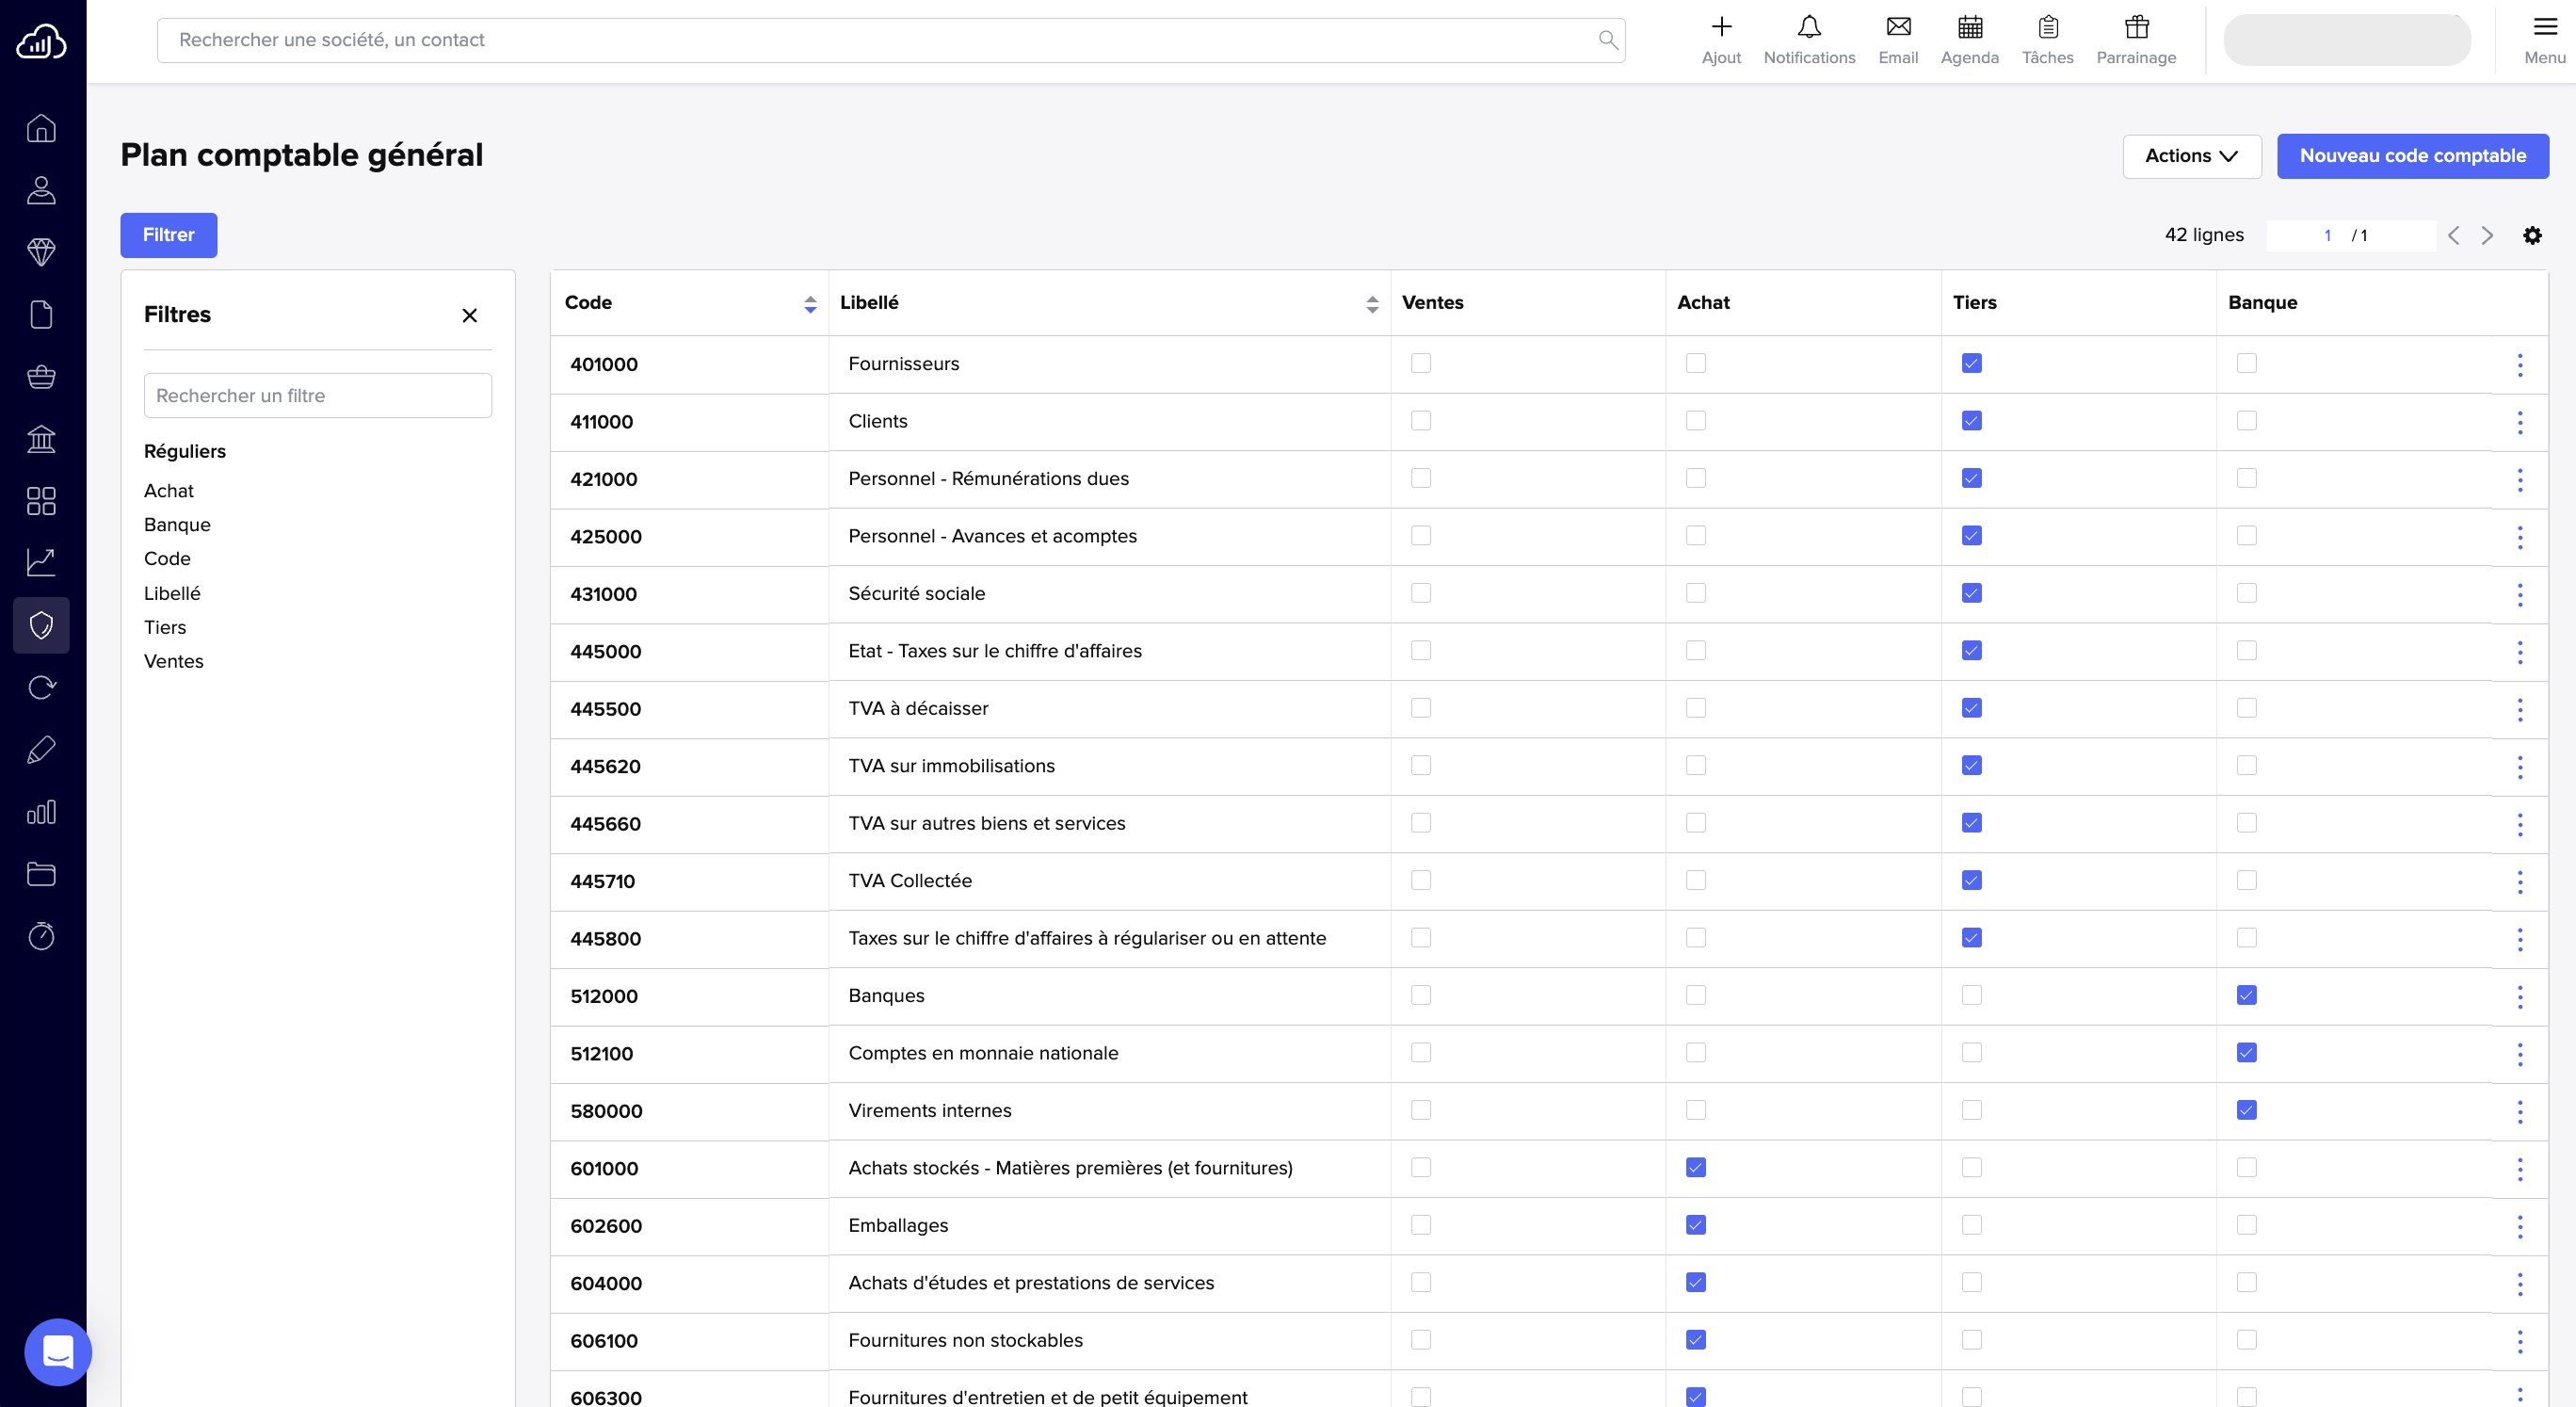Viewport: 2576px width, 1407px height.
Task: Select the Libellé filter option
Action: click(172, 593)
